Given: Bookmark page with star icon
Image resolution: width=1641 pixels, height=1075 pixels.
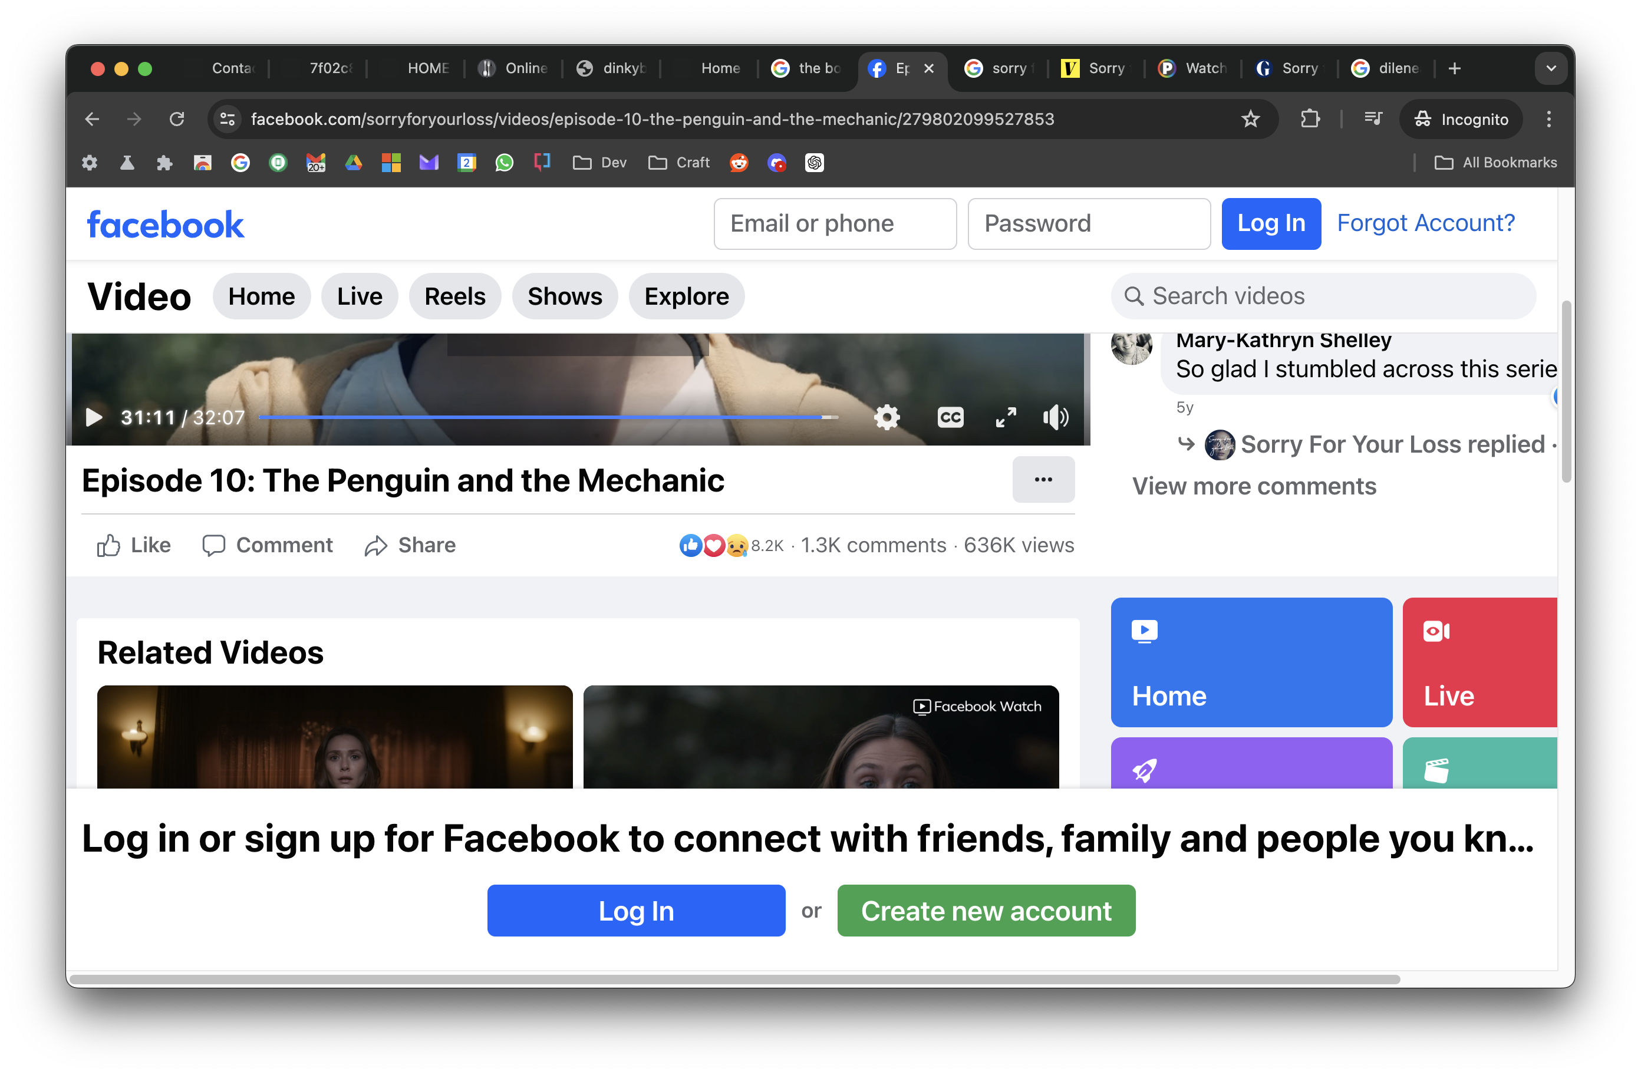Looking at the screenshot, I should (1250, 119).
